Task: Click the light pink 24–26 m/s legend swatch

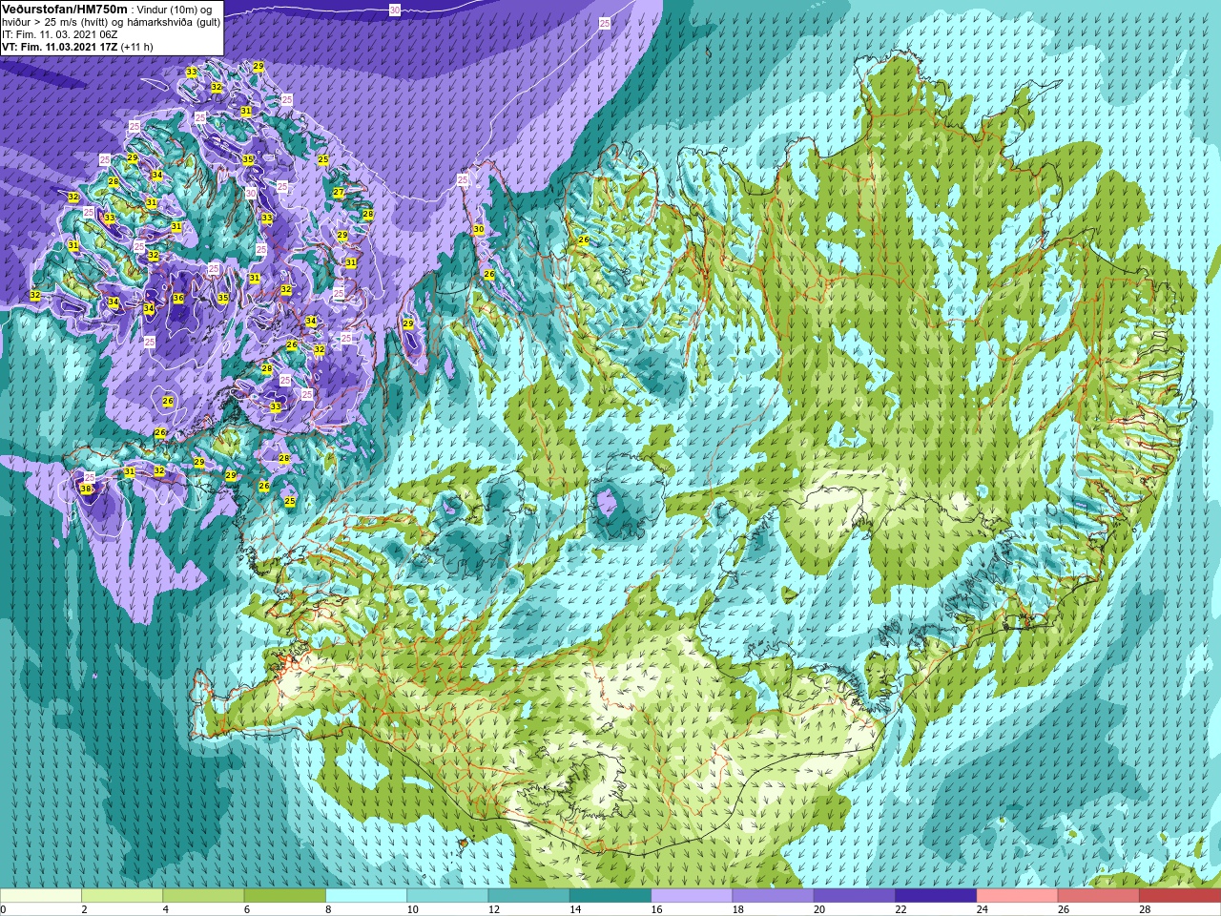Action: click(x=1017, y=896)
